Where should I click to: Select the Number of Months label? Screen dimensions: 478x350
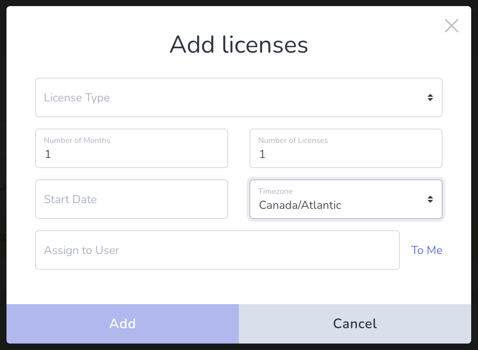point(77,140)
